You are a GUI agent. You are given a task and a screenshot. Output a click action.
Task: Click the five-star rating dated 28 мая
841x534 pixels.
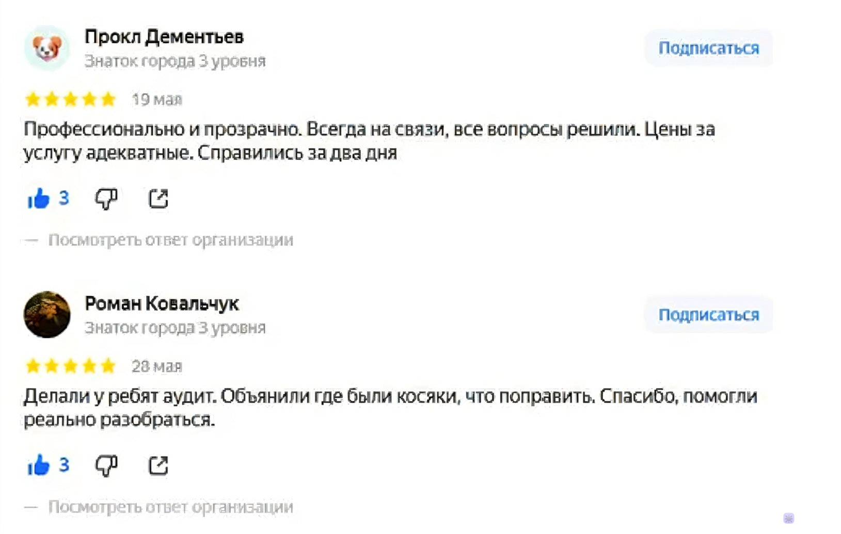71,366
